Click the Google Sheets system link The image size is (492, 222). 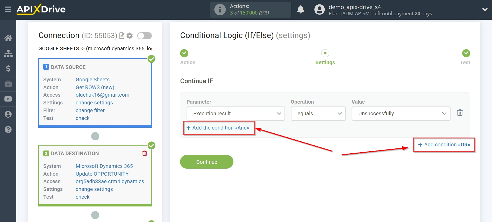pos(92,80)
